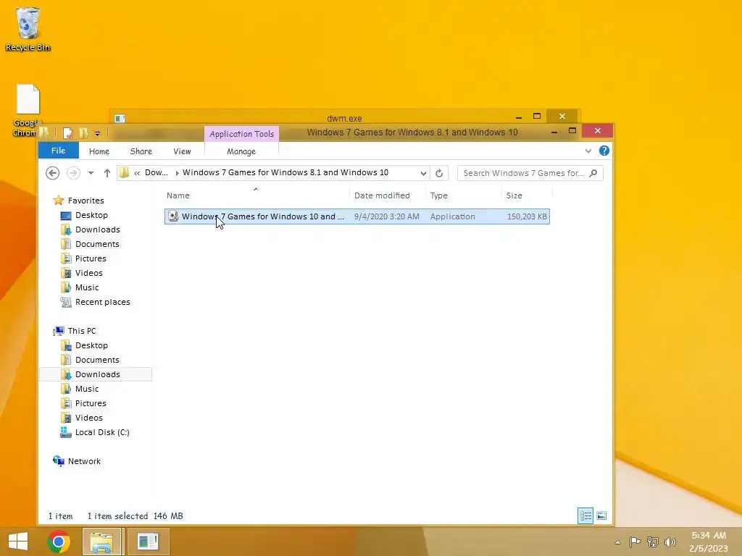This screenshot has width=742, height=556.
Task: Switch to the View ribbon tab
Action: 182,151
